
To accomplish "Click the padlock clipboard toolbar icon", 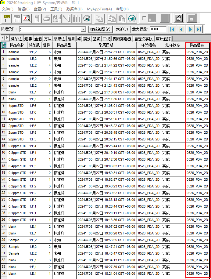I will [178, 18].
